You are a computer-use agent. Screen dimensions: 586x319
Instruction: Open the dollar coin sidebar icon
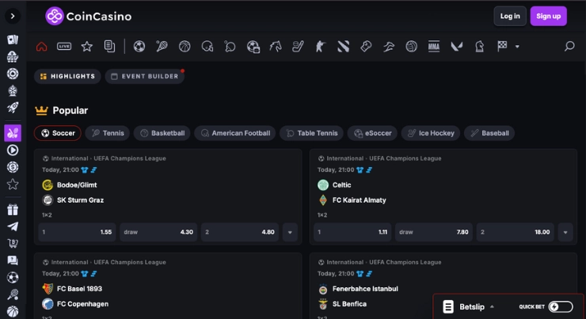click(13, 167)
